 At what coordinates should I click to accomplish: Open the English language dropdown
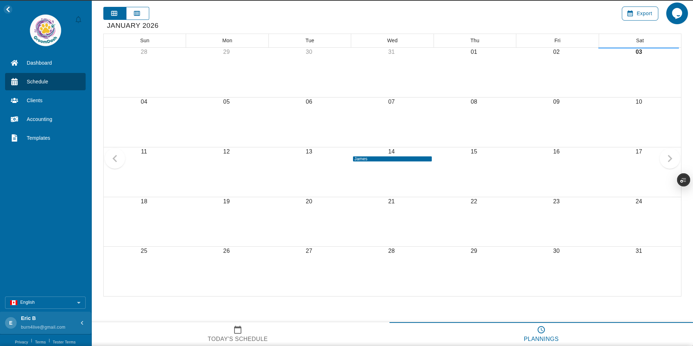(45, 303)
